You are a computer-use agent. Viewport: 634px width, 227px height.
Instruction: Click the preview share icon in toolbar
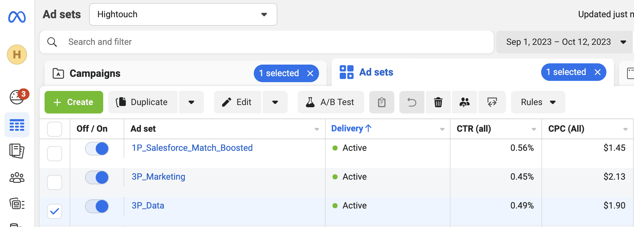[492, 102]
